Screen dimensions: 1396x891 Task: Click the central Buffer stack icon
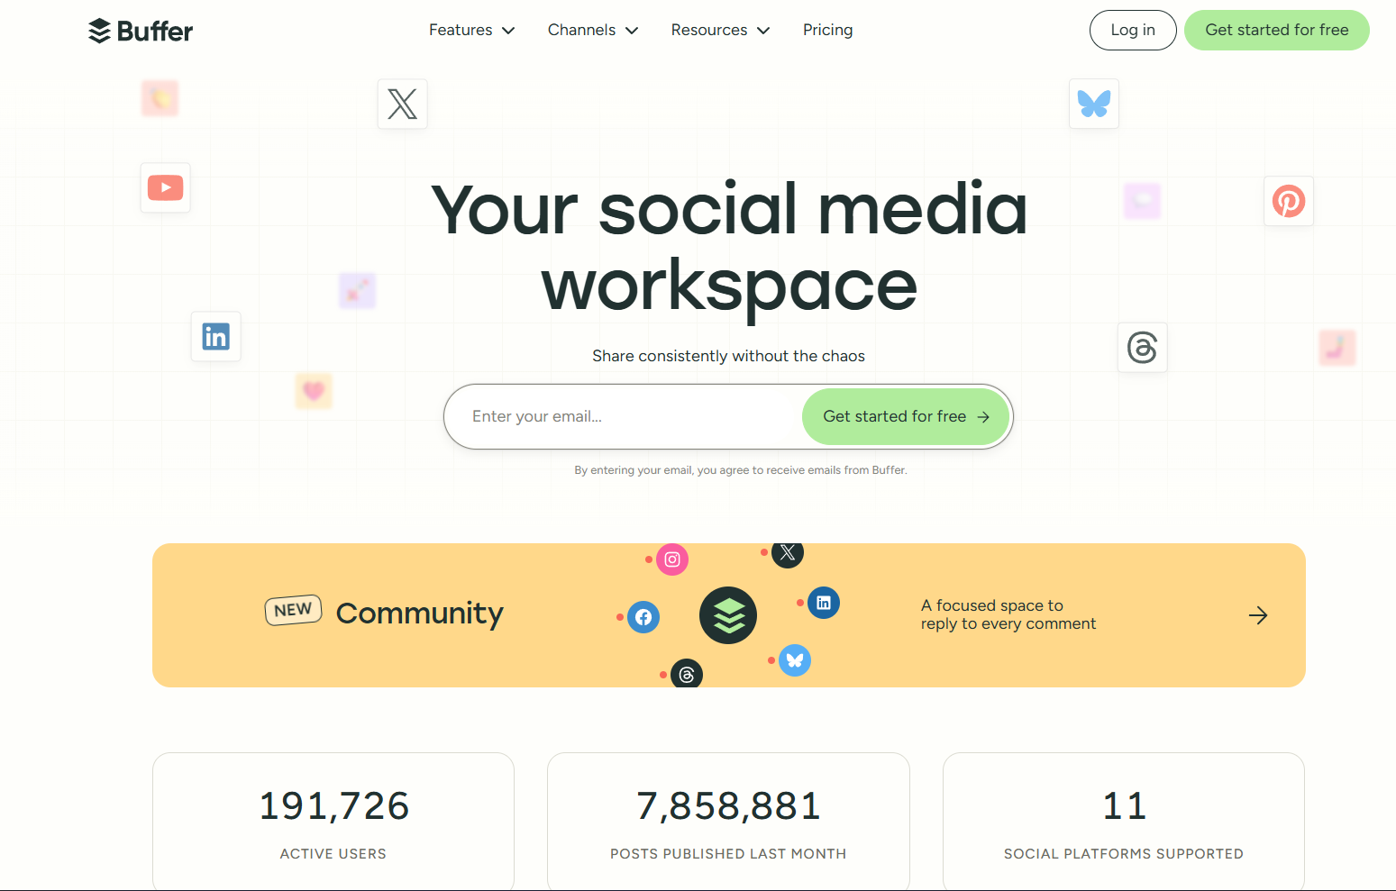pos(728,615)
